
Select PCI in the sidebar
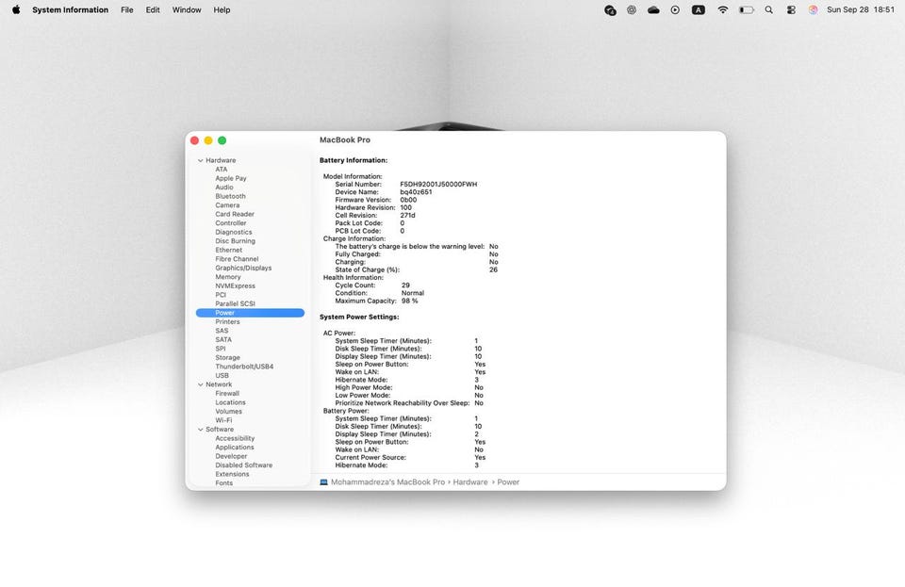tap(221, 295)
